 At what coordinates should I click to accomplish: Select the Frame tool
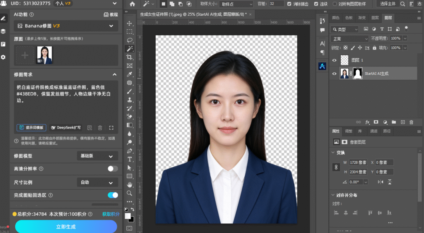pyautogui.click(x=130, y=66)
